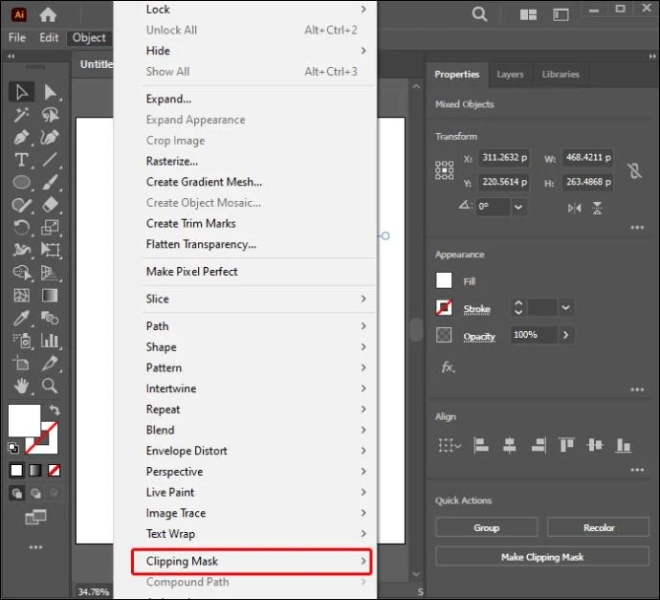The image size is (660, 600).
Task: Choose Rasterize from Object menu
Action: 172,162
